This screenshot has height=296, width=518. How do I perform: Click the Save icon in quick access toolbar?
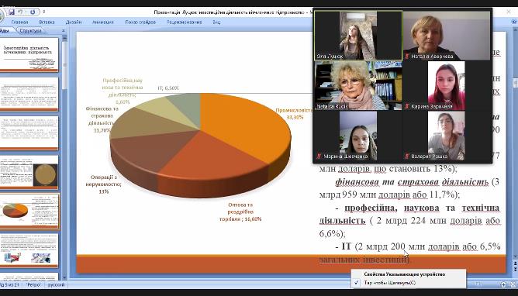pyautogui.click(x=12, y=12)
